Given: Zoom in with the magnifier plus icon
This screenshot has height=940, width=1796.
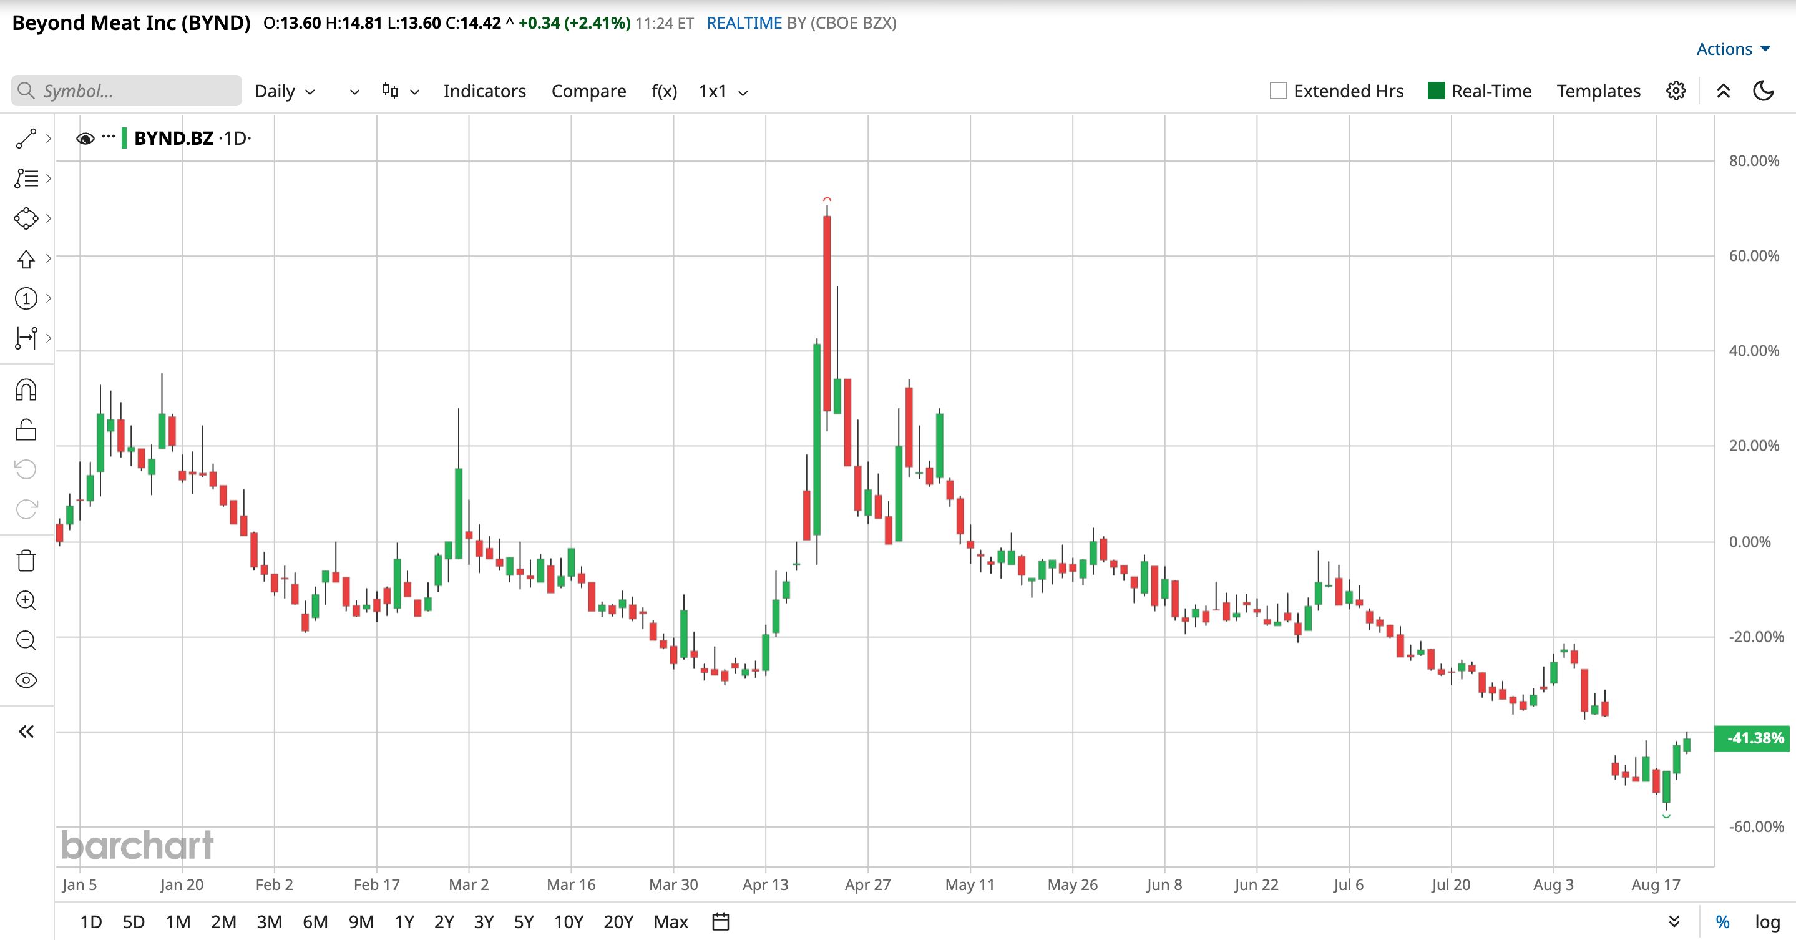Looking at the screenshot, I should point(26,600).
